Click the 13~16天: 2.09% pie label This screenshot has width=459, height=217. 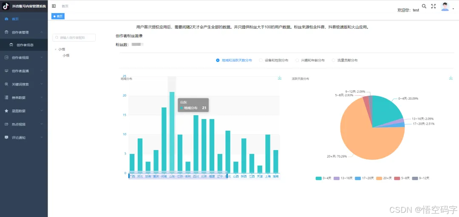coord(423,119)
